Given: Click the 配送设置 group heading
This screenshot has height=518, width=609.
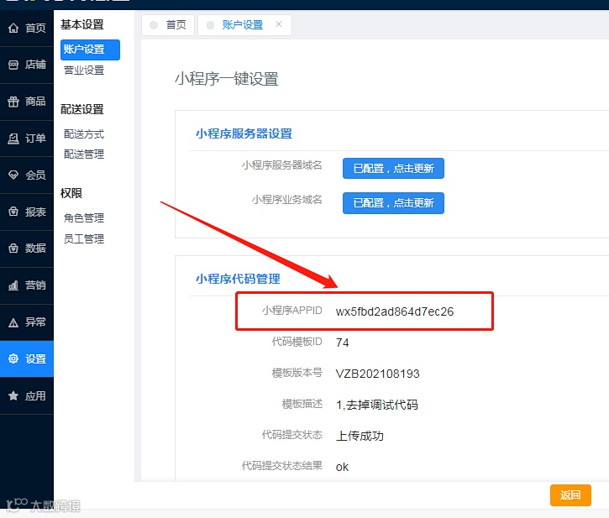Looking at the screenshot, I should coord(82,109).
